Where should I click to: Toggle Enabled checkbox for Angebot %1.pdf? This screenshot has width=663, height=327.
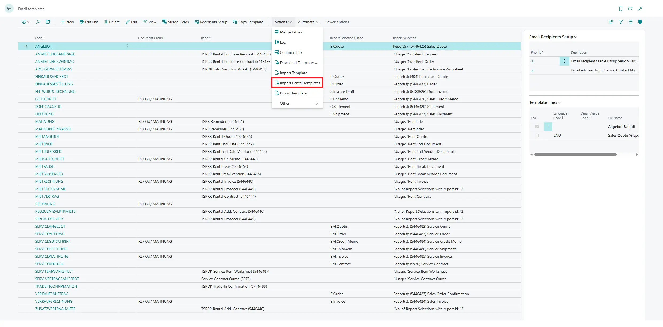[537, 127]
